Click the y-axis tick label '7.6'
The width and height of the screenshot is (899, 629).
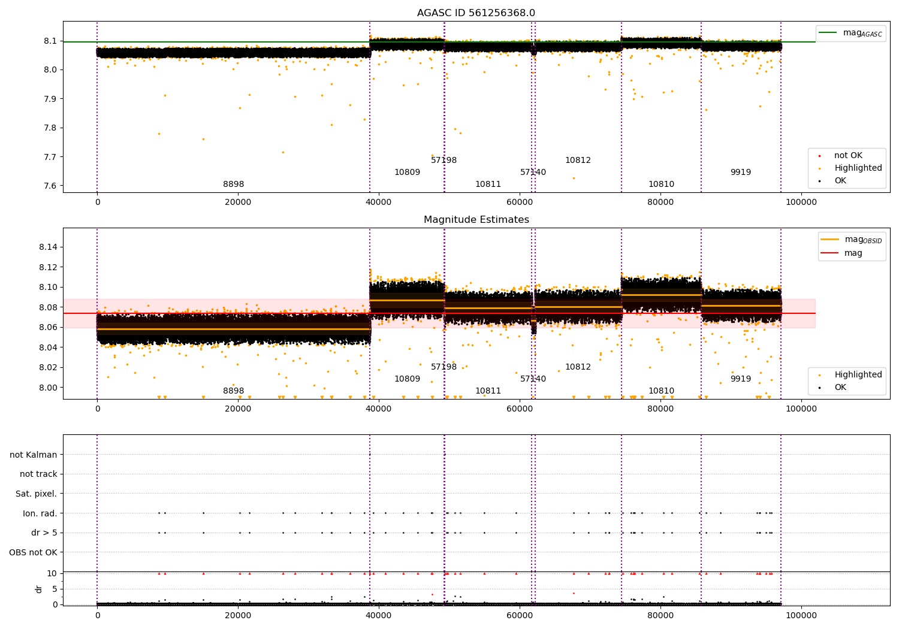pos(51,186)
